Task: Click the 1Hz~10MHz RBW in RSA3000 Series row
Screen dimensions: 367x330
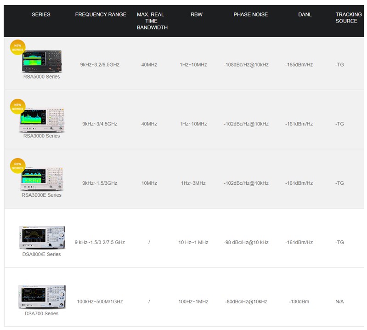Action: [193, 124]
